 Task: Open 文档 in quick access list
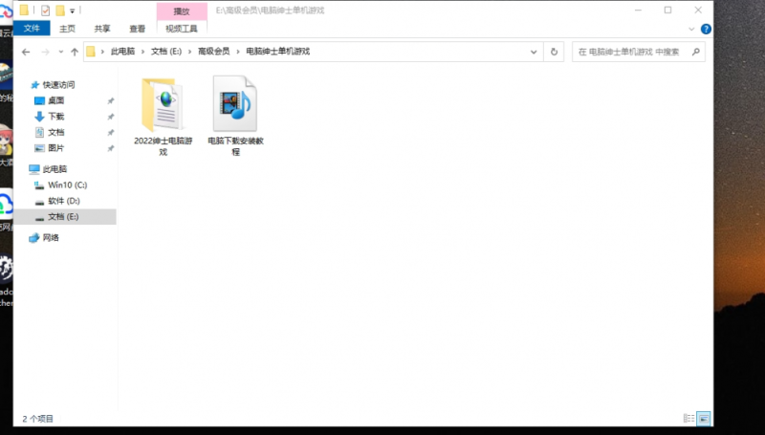click(56, 132)
